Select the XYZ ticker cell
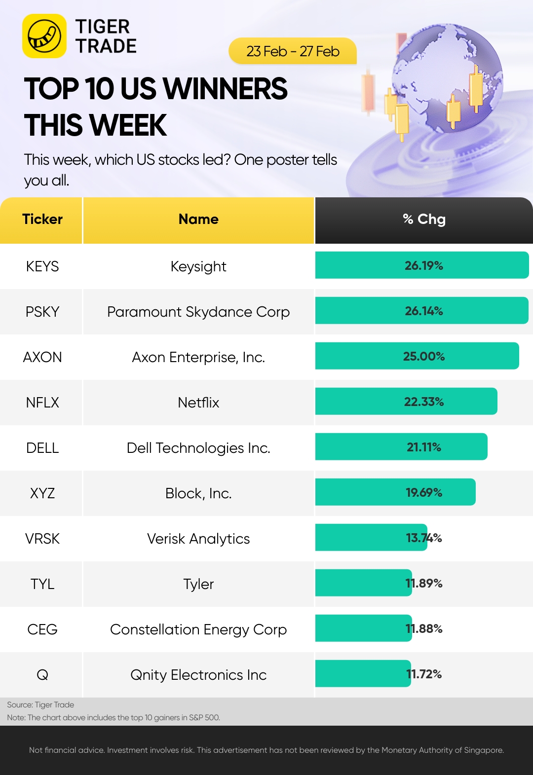The height and width of the screenshot is (775, 533). click(x=42, y=493)
